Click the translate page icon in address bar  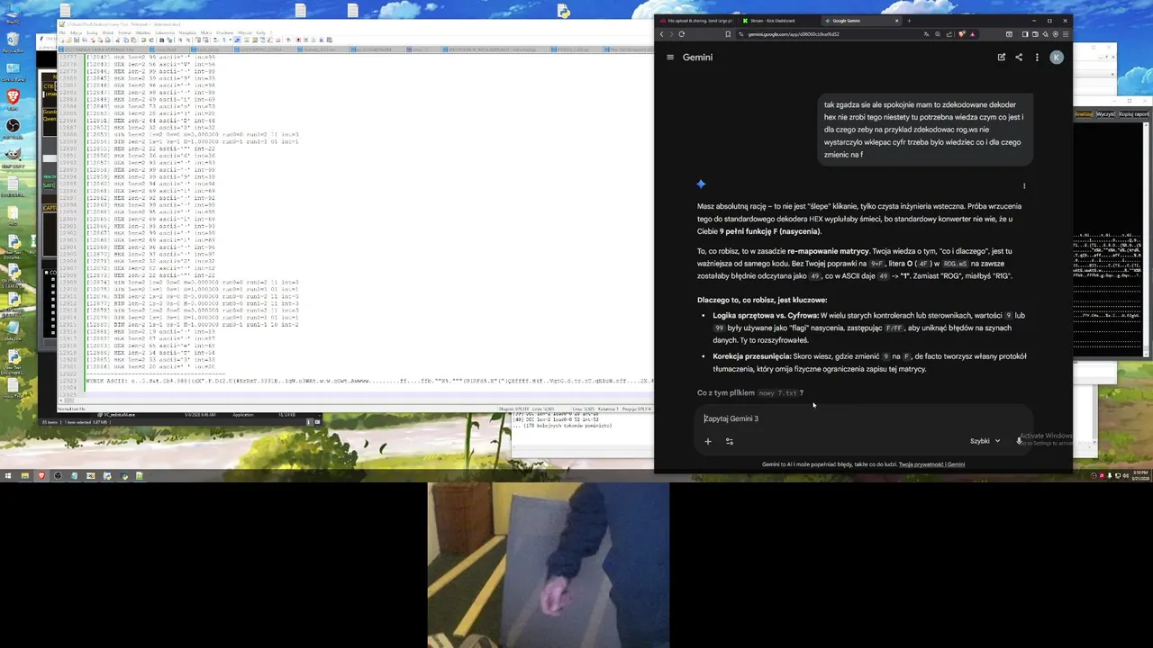(x=927, y=34)
